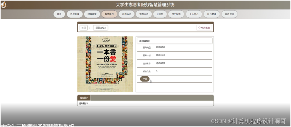This screenshot has height=127, width=291.
Task: Click the 服务计划2 value
Action: click(x=161, y=55)
